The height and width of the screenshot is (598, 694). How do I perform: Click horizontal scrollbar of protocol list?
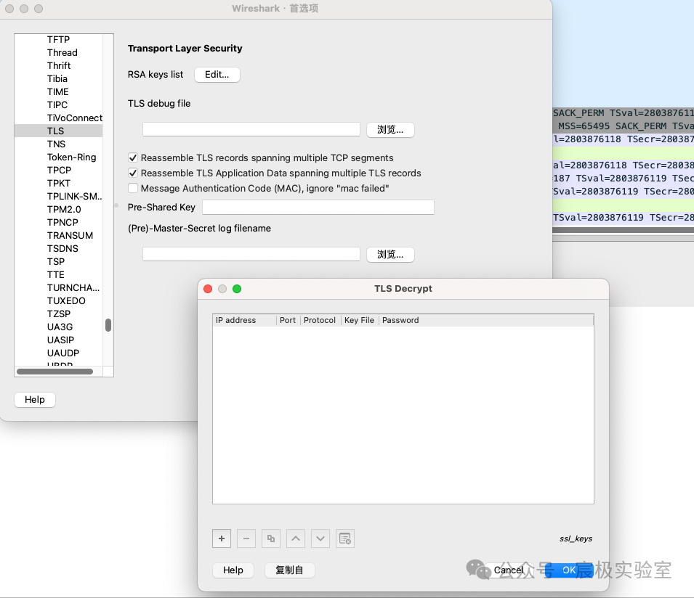pyautogui.click(x=55, y=372)
